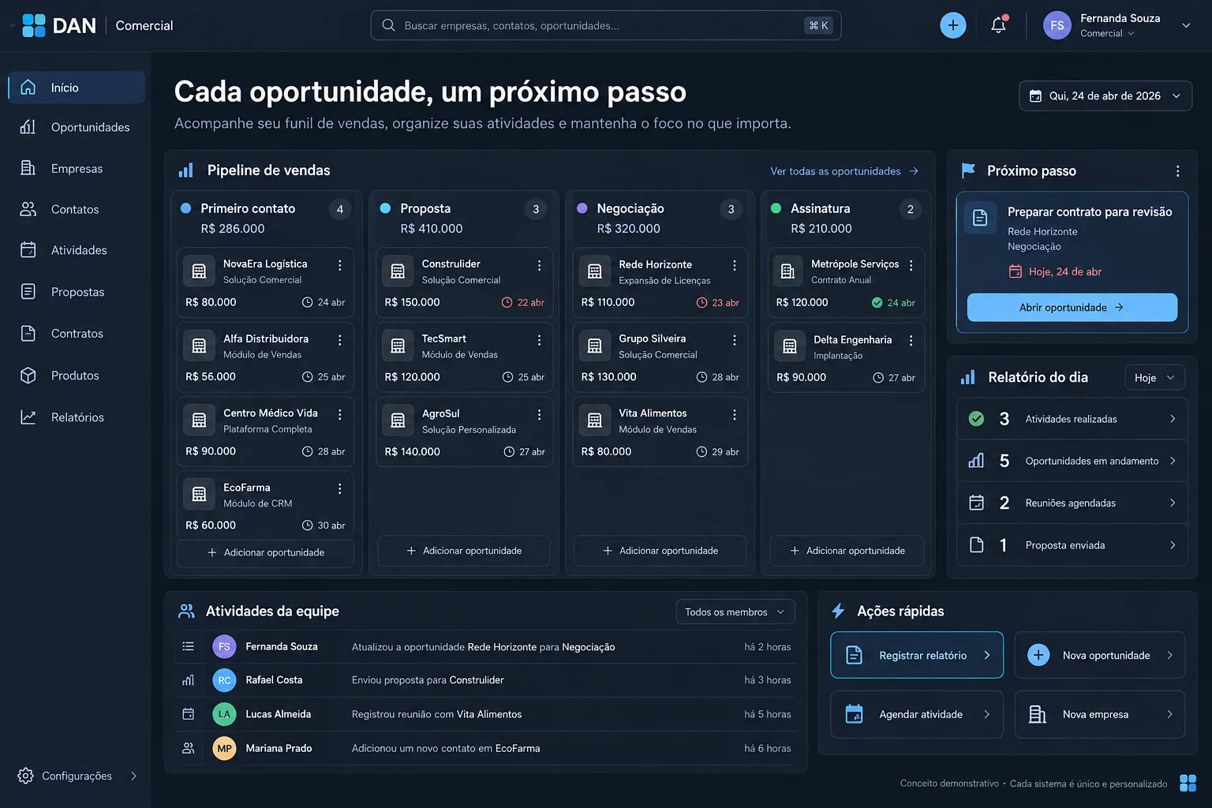Open the notifications bell
Viewport: 1212px width, 808px height.
[x=999, y=25]
